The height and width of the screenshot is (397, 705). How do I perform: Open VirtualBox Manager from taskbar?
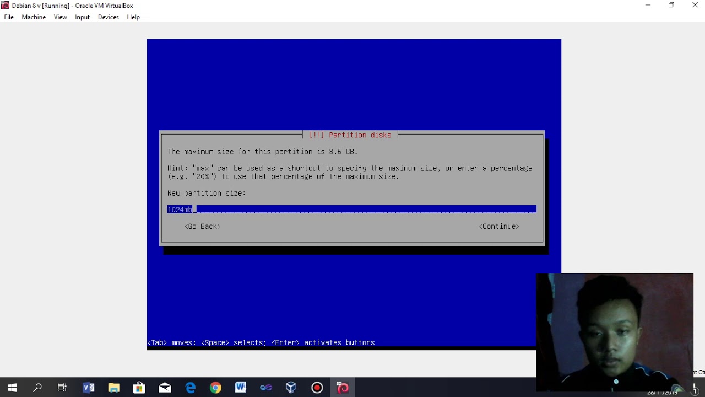pyautogui.click(x=291, y=388)
